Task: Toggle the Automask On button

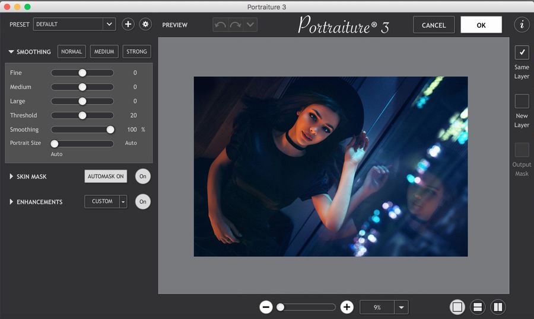Action: [x=106, y=176]
